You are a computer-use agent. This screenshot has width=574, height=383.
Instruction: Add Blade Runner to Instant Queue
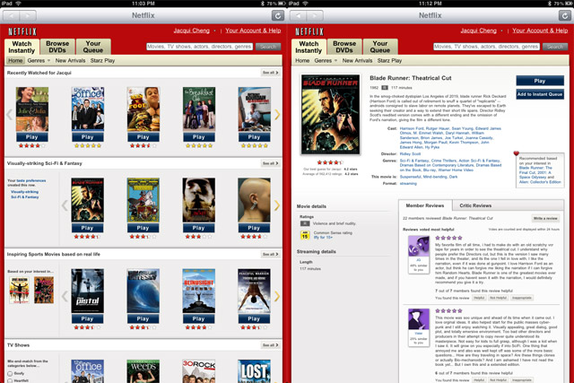pos(540,94)
